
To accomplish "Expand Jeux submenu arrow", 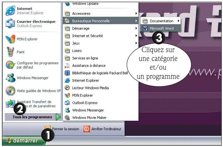I will click(136, 43).
